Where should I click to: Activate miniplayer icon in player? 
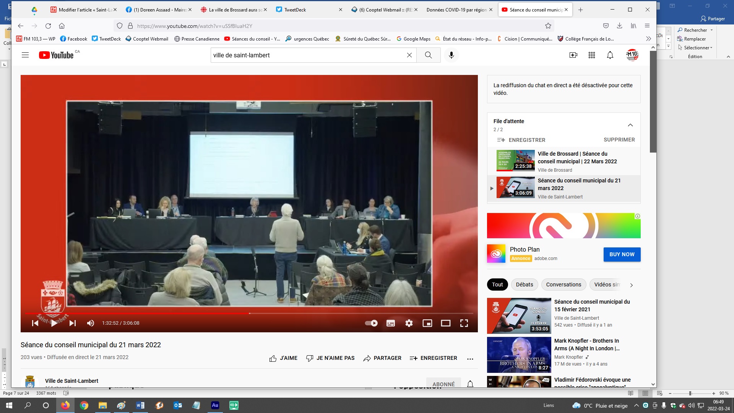[x=427, y=323]
